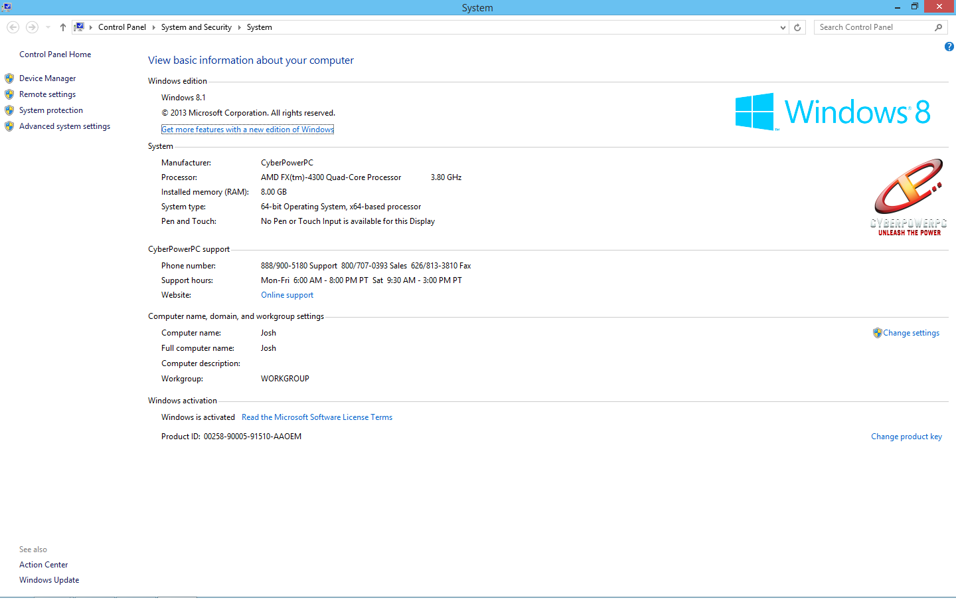Open Control Panel Home

click(x=55, y=54)
